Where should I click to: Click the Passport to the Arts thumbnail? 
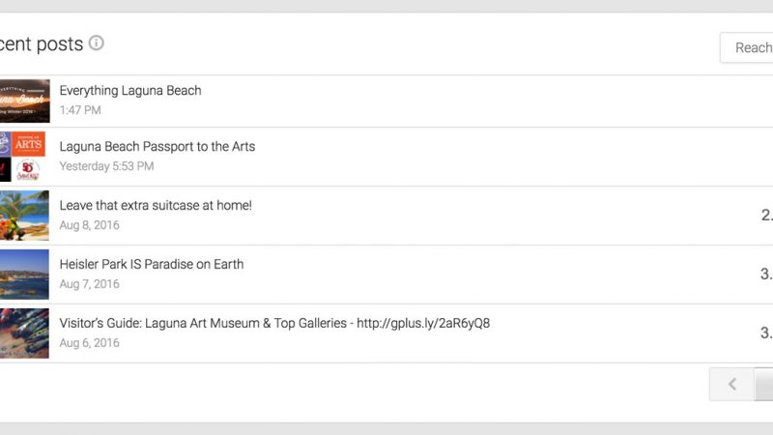pos(22,157)
